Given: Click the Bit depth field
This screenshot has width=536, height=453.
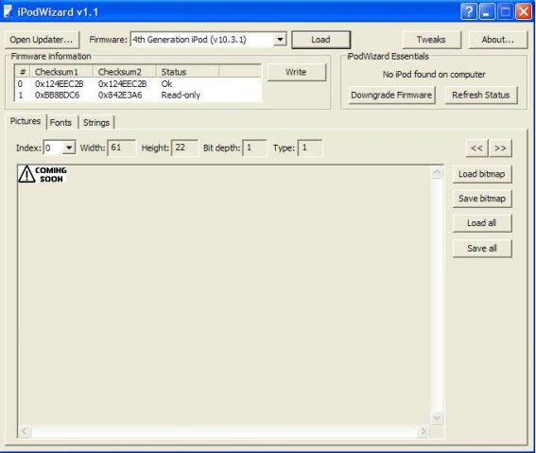Looking at the screenshot, I should coord(254,148).
